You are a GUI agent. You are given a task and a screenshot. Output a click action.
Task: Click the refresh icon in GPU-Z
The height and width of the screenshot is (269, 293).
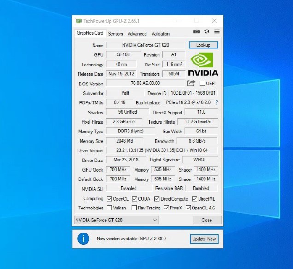click(206, 31)
